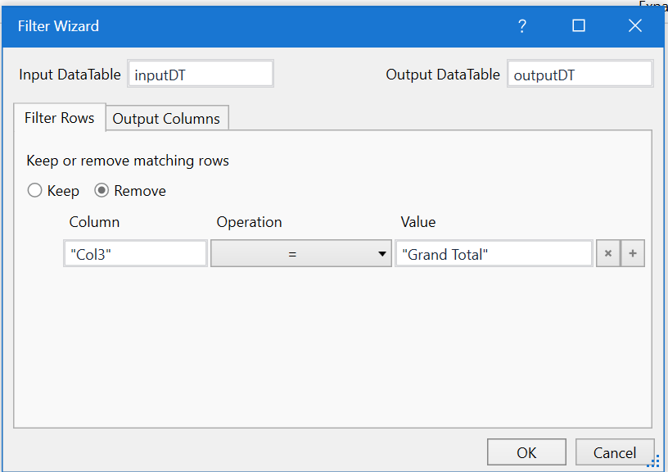Click the Filter Wizard title bar text

pos(58,26)
